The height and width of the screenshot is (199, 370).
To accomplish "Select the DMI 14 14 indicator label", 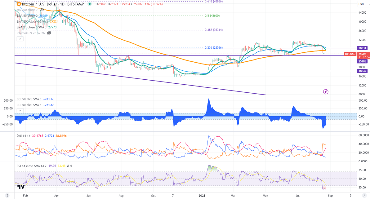I will tap(24, 136).
